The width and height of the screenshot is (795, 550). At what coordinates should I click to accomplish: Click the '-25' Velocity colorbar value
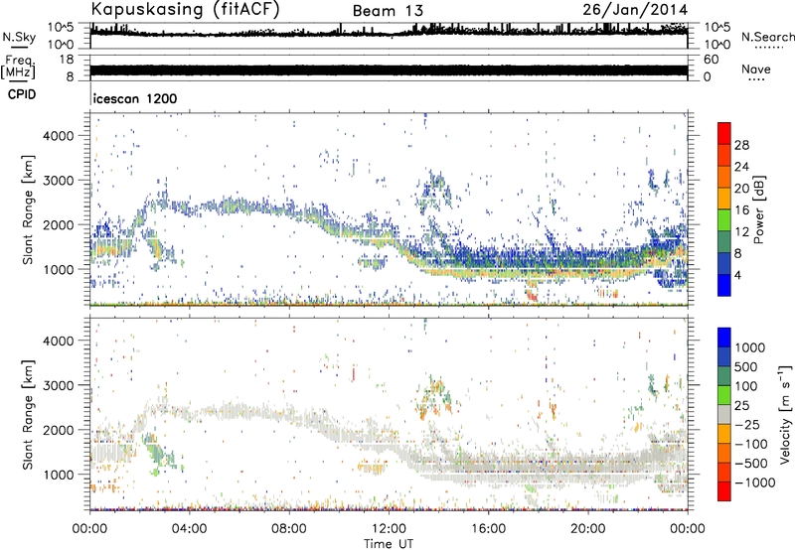(746, 424)
